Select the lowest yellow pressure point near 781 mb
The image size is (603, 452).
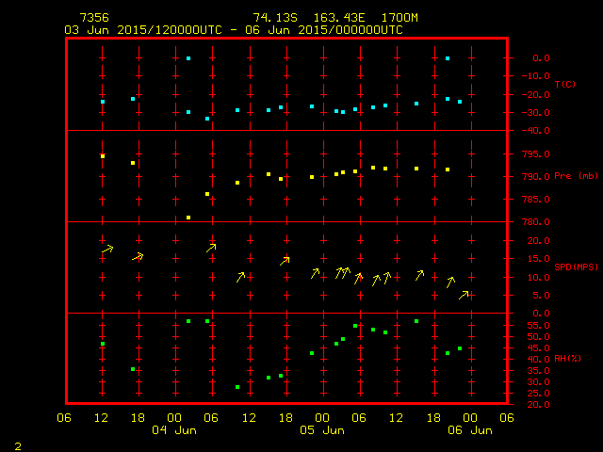[x=188, y=218]
